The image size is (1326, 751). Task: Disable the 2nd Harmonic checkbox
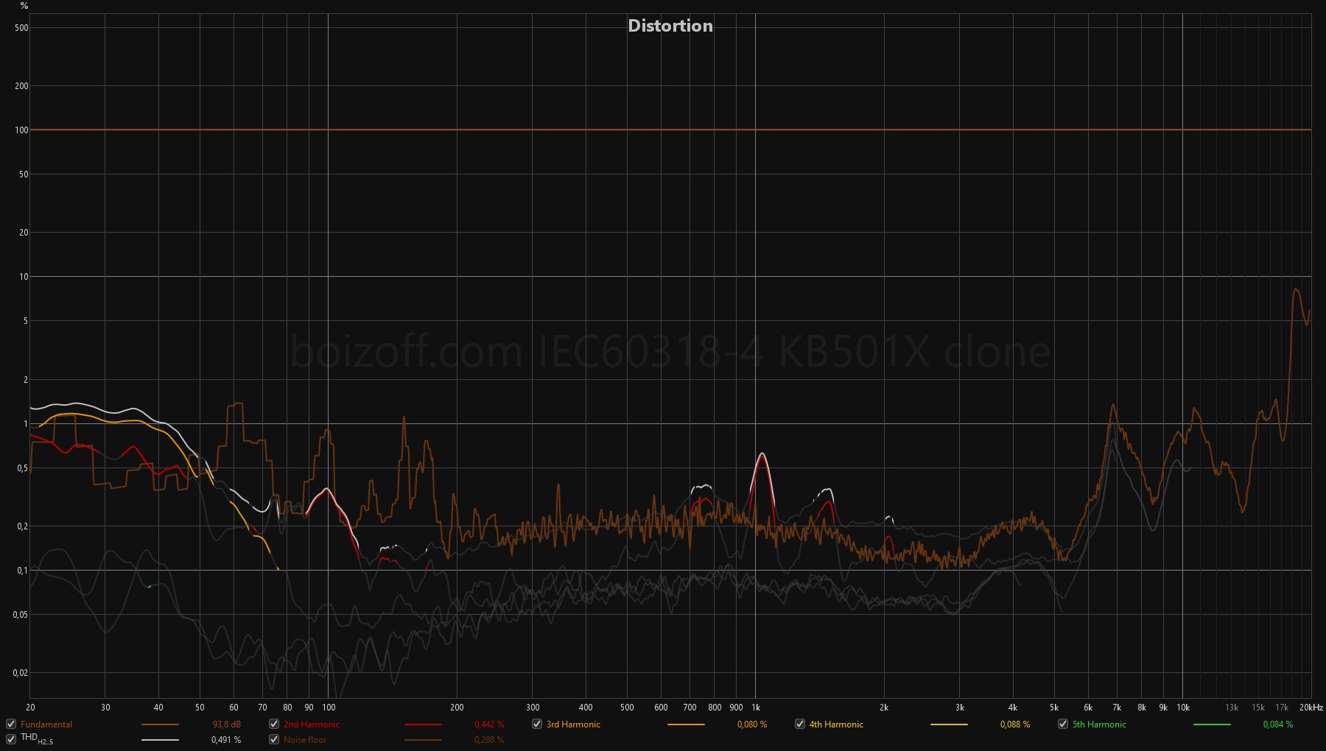[273, 724]
